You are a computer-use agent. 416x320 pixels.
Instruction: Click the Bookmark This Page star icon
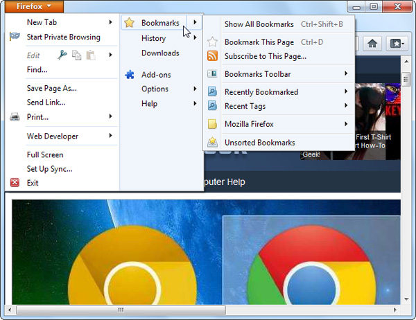coord(212,42)
